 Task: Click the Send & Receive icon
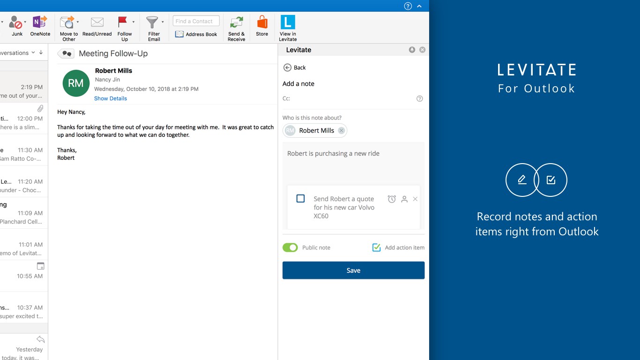[x=237, y=22]
